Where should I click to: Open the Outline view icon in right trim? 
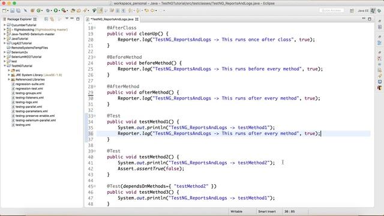pyautogui.click(x=380, y=43)
